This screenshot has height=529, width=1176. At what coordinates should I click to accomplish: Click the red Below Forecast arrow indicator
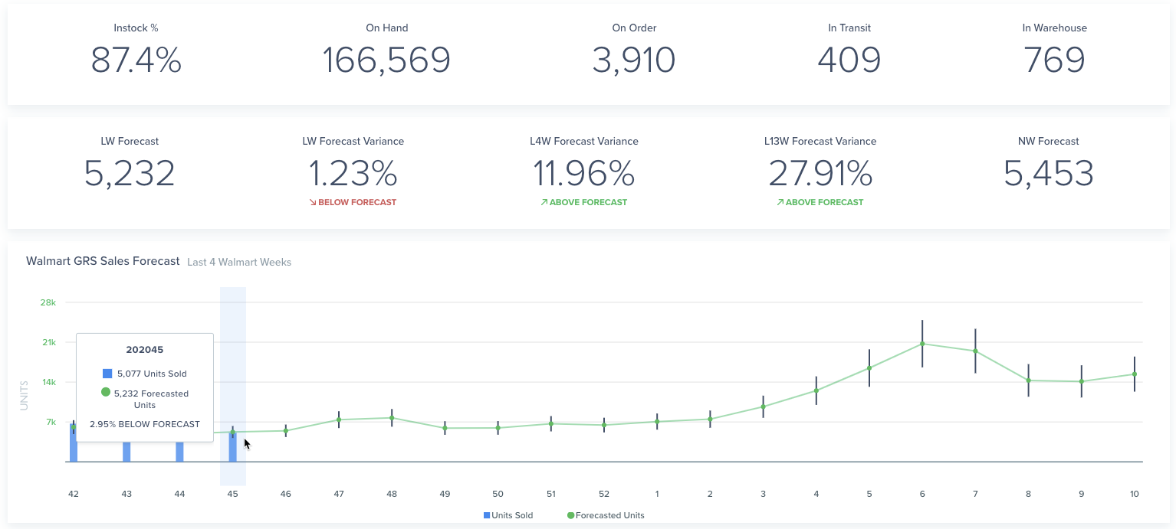tap(313, 203)
